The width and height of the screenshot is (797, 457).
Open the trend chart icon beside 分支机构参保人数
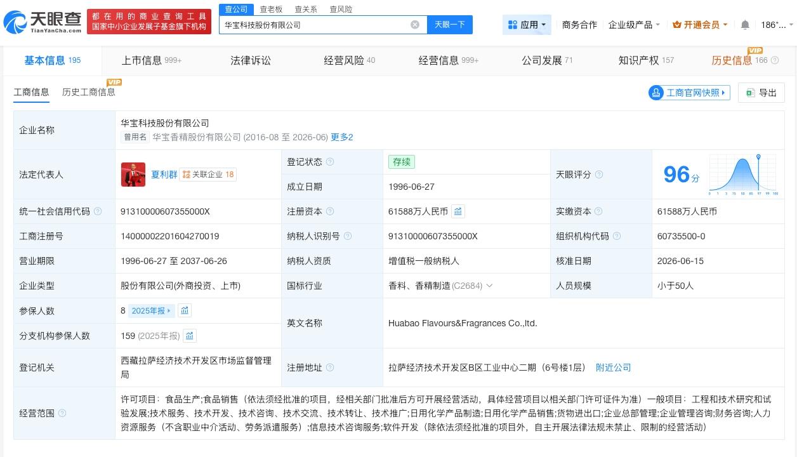coord(190,336)
